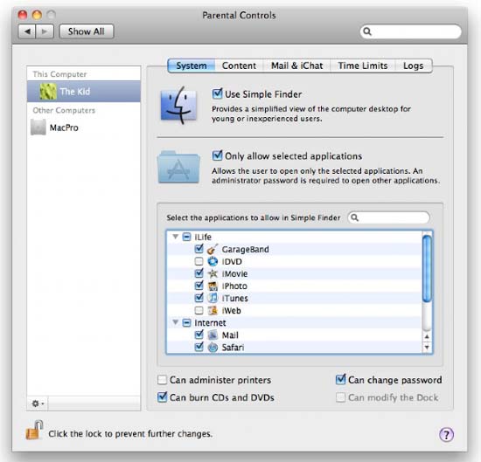This screenshot has height=462, width=481.
Task: Click The Kid user avatar
Action: point(48,92)
